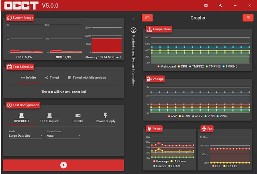The image size is (257, 174).
Task: Open Monitoring and System Information vertical label
Action: click(x=133, y=60)
